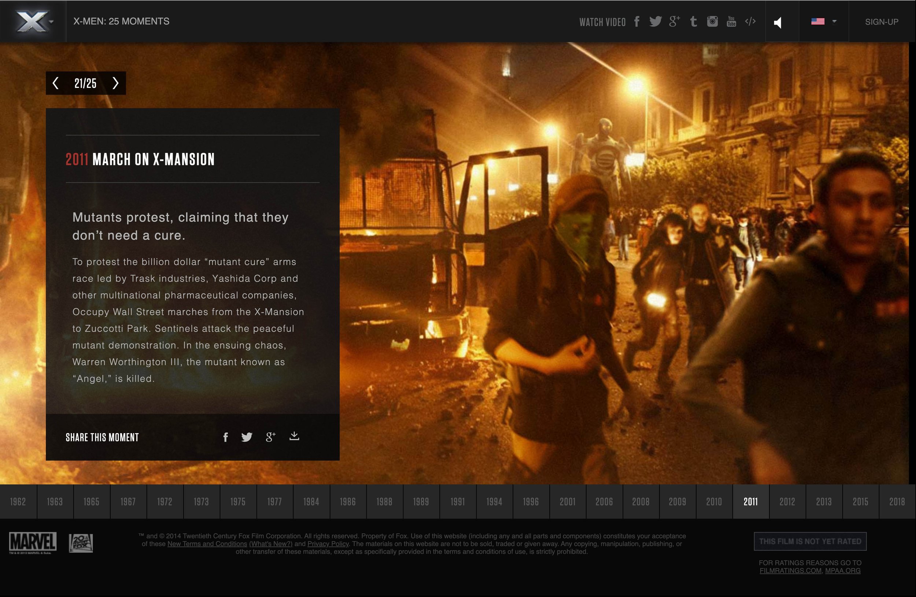Open the Instagram header icon
Viewport: 916px width, 597px height.
coord(712,21)
